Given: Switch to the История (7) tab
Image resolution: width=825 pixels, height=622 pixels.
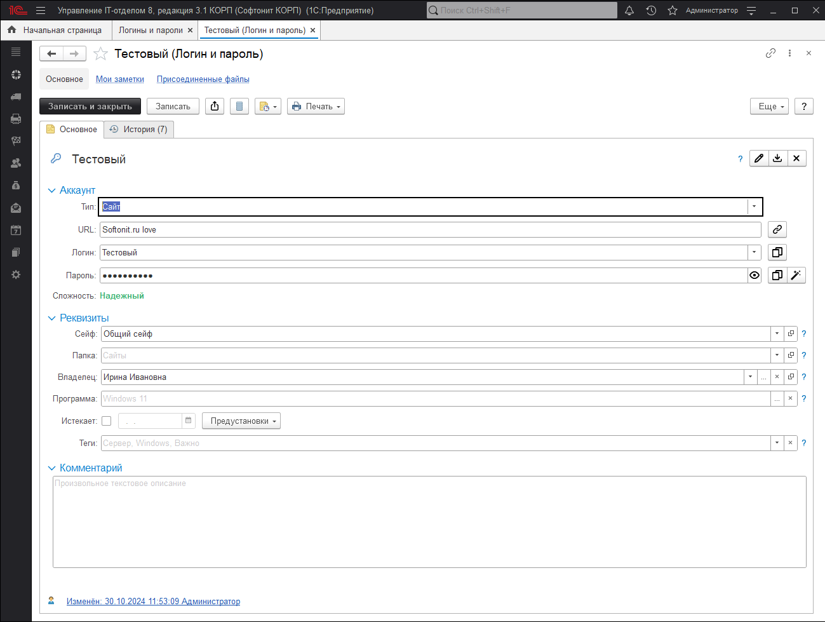Looking at the screenshot, I should point(139,129).
